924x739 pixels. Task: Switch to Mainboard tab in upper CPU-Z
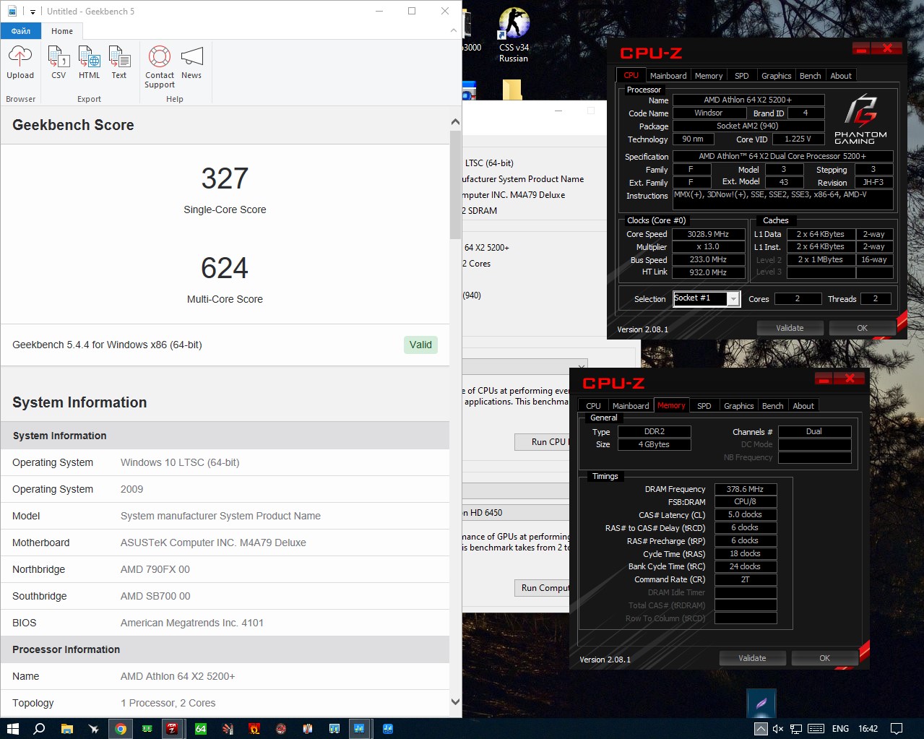coord(668,76)
